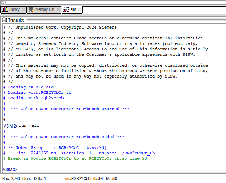The image size is (226, 183).
Task: Close the Memory List tab
Action: (x=58, y=9)
